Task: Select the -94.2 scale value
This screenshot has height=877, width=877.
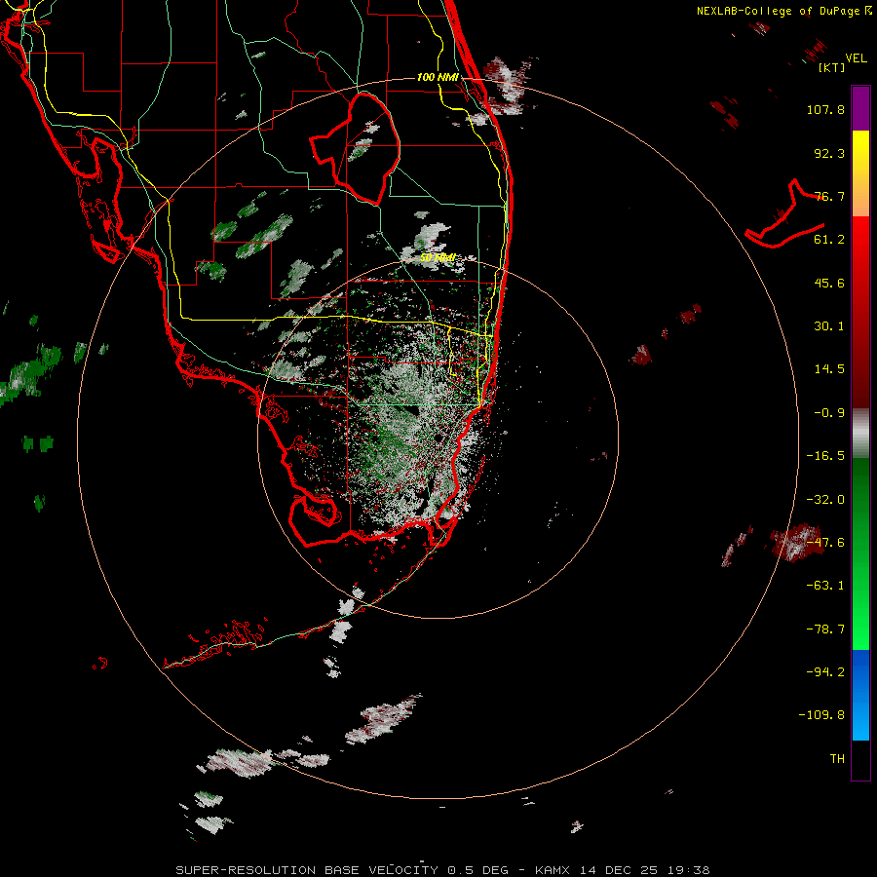Action: (x=825, y=671)
